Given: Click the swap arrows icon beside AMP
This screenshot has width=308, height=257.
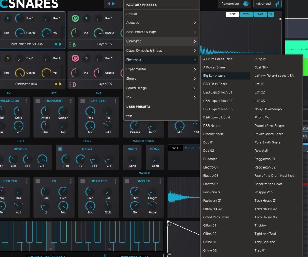Looking at the screenshot, I should pos(271,14).
